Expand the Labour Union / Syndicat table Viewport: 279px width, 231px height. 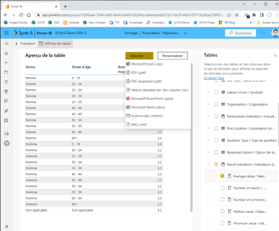coord(209,92)
